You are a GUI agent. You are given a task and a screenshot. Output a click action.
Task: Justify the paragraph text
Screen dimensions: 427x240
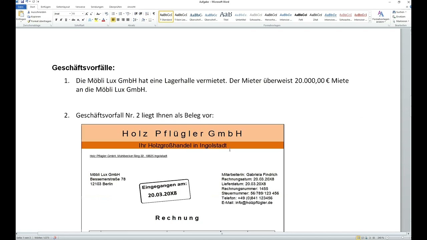coord(127,20)
